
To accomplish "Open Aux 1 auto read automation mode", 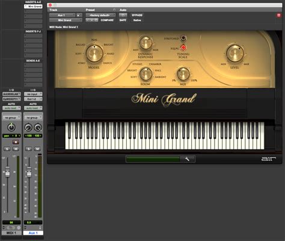I will pos(33,108).
